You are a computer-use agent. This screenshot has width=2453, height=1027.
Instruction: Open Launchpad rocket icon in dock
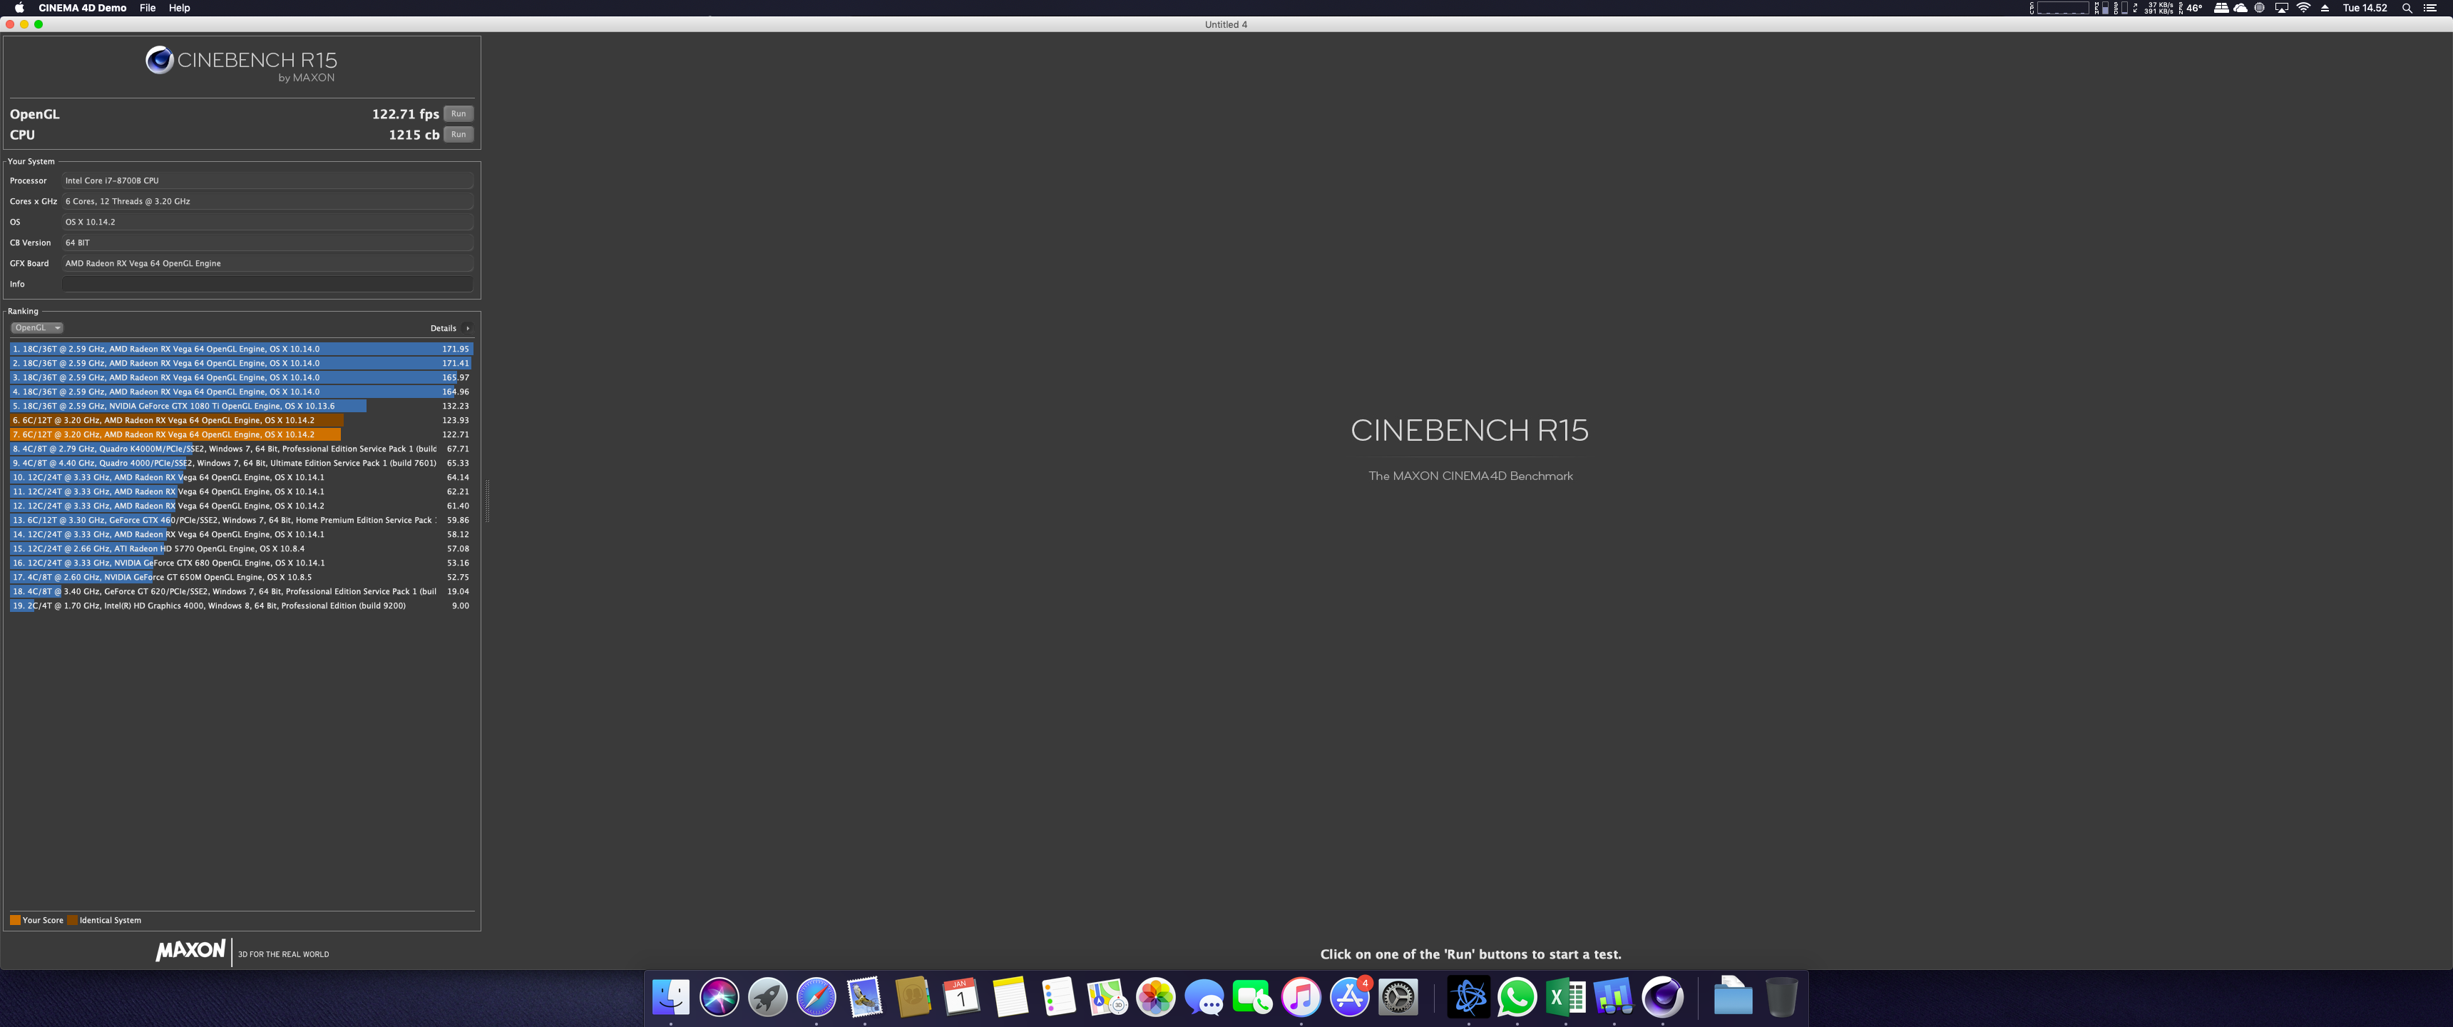tap(767, 998)
